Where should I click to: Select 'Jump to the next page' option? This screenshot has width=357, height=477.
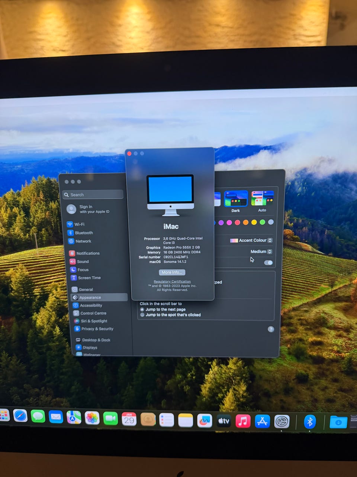point(142,309)
